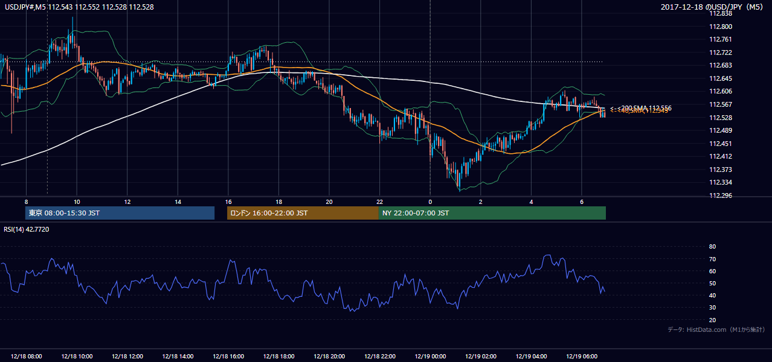This screenshot has width=772, height=362.
Task: Click the hour 10 label above the session bars
Action: [x=77, y=202]
